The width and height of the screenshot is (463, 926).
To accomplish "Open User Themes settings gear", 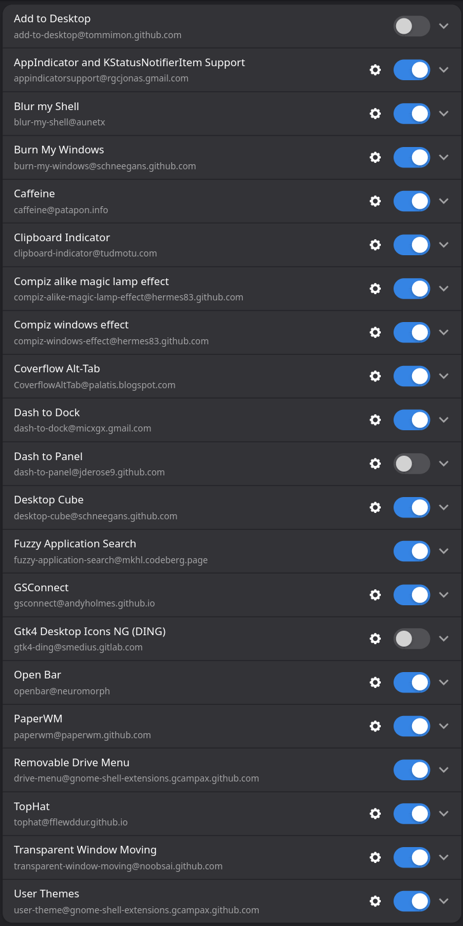I will click(375, 901).
